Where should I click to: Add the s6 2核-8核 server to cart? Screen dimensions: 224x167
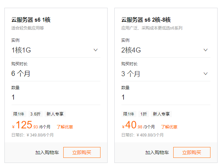157,152
